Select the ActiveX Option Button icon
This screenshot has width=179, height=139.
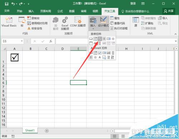coord(95,57)
